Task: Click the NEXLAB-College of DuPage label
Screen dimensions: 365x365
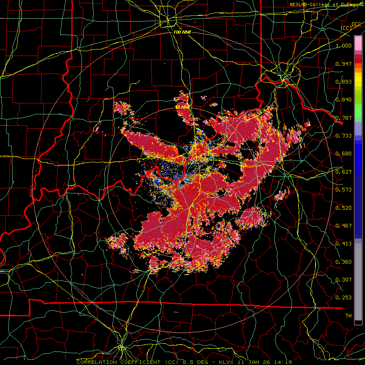Action: coord(327,4)
